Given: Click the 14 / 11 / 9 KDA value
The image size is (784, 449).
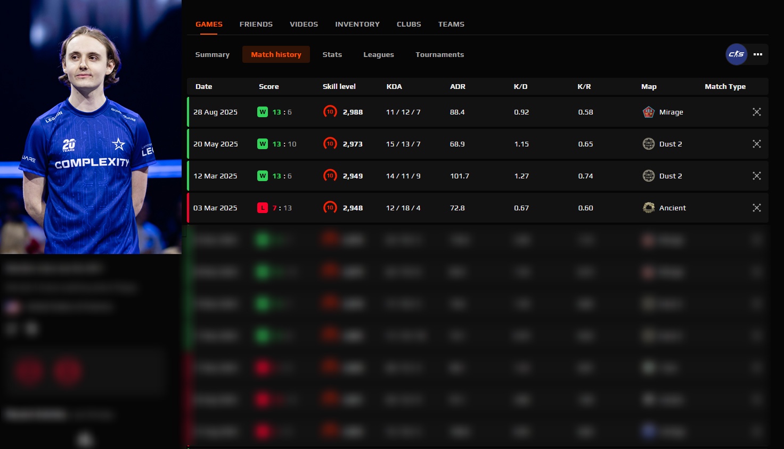Looking at the screenshot, I should pos(403,176).
